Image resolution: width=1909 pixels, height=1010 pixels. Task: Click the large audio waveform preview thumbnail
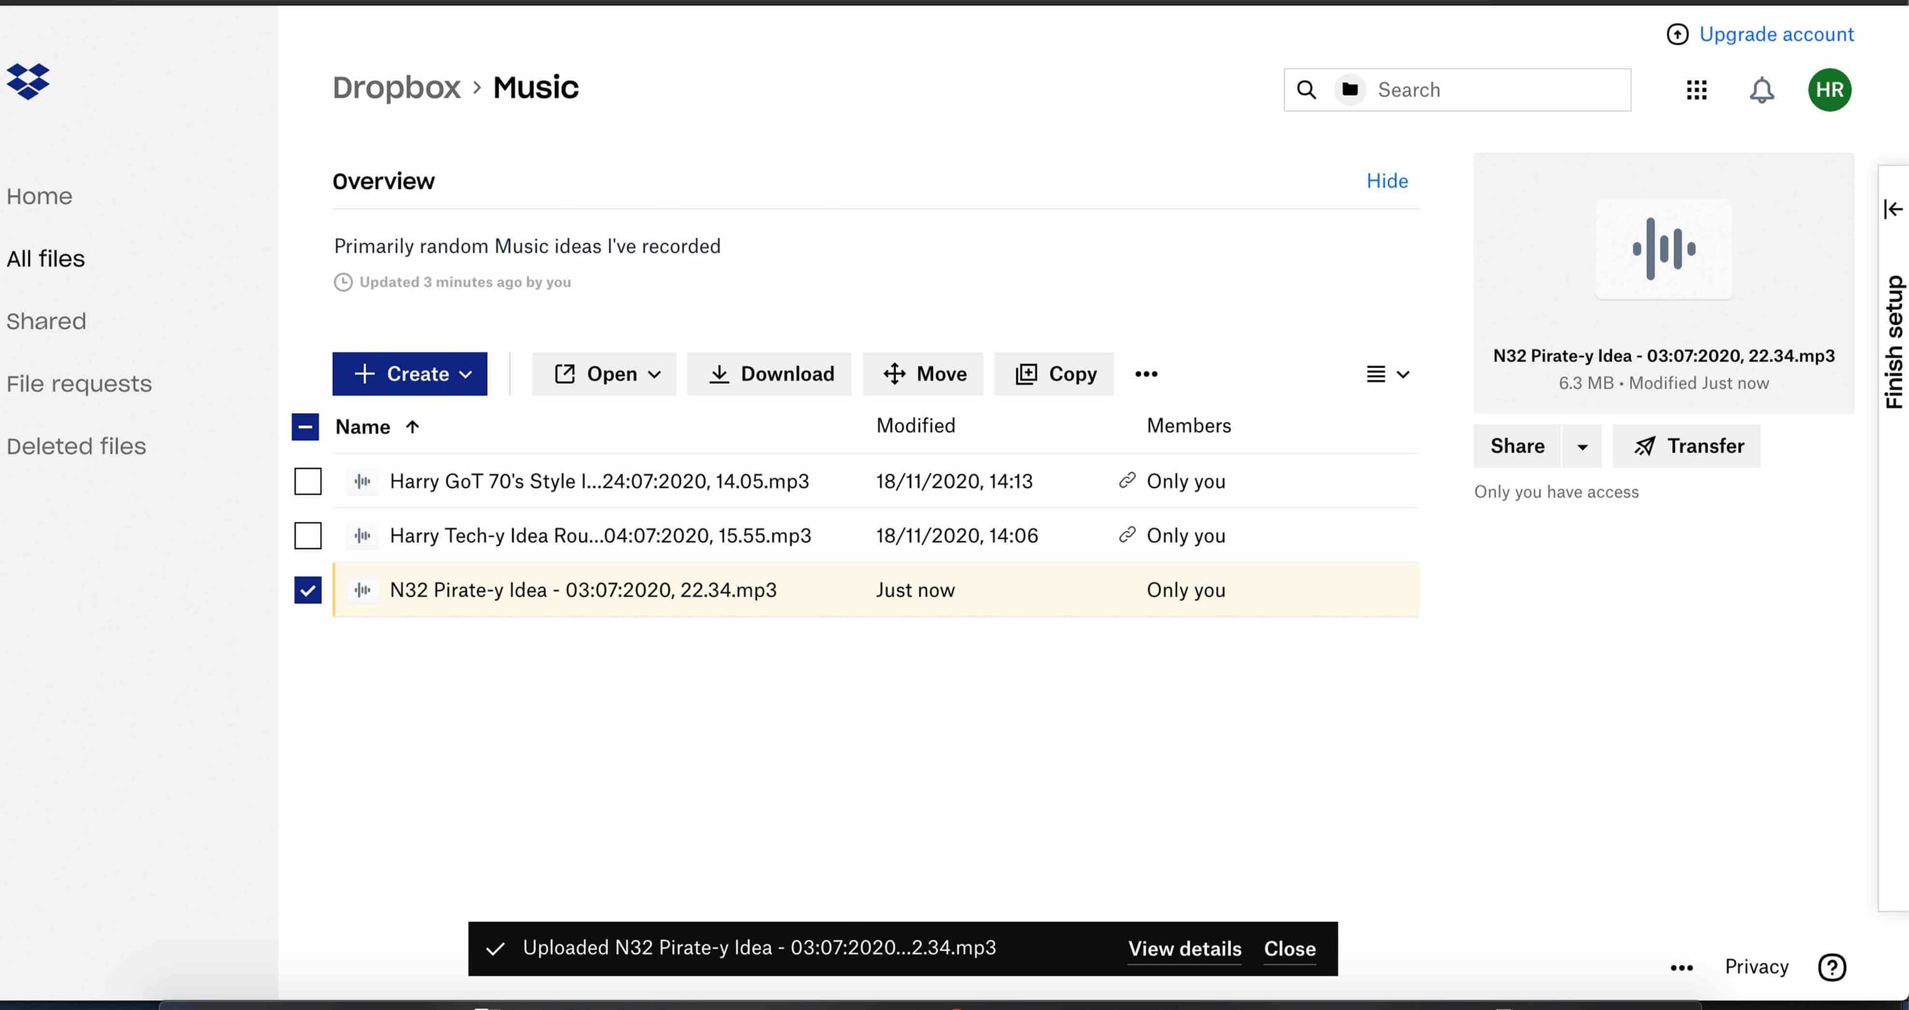[1664, 249]
